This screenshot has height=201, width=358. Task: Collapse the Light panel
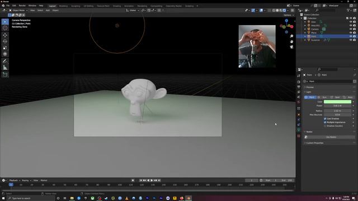click(x=308, y=92)
